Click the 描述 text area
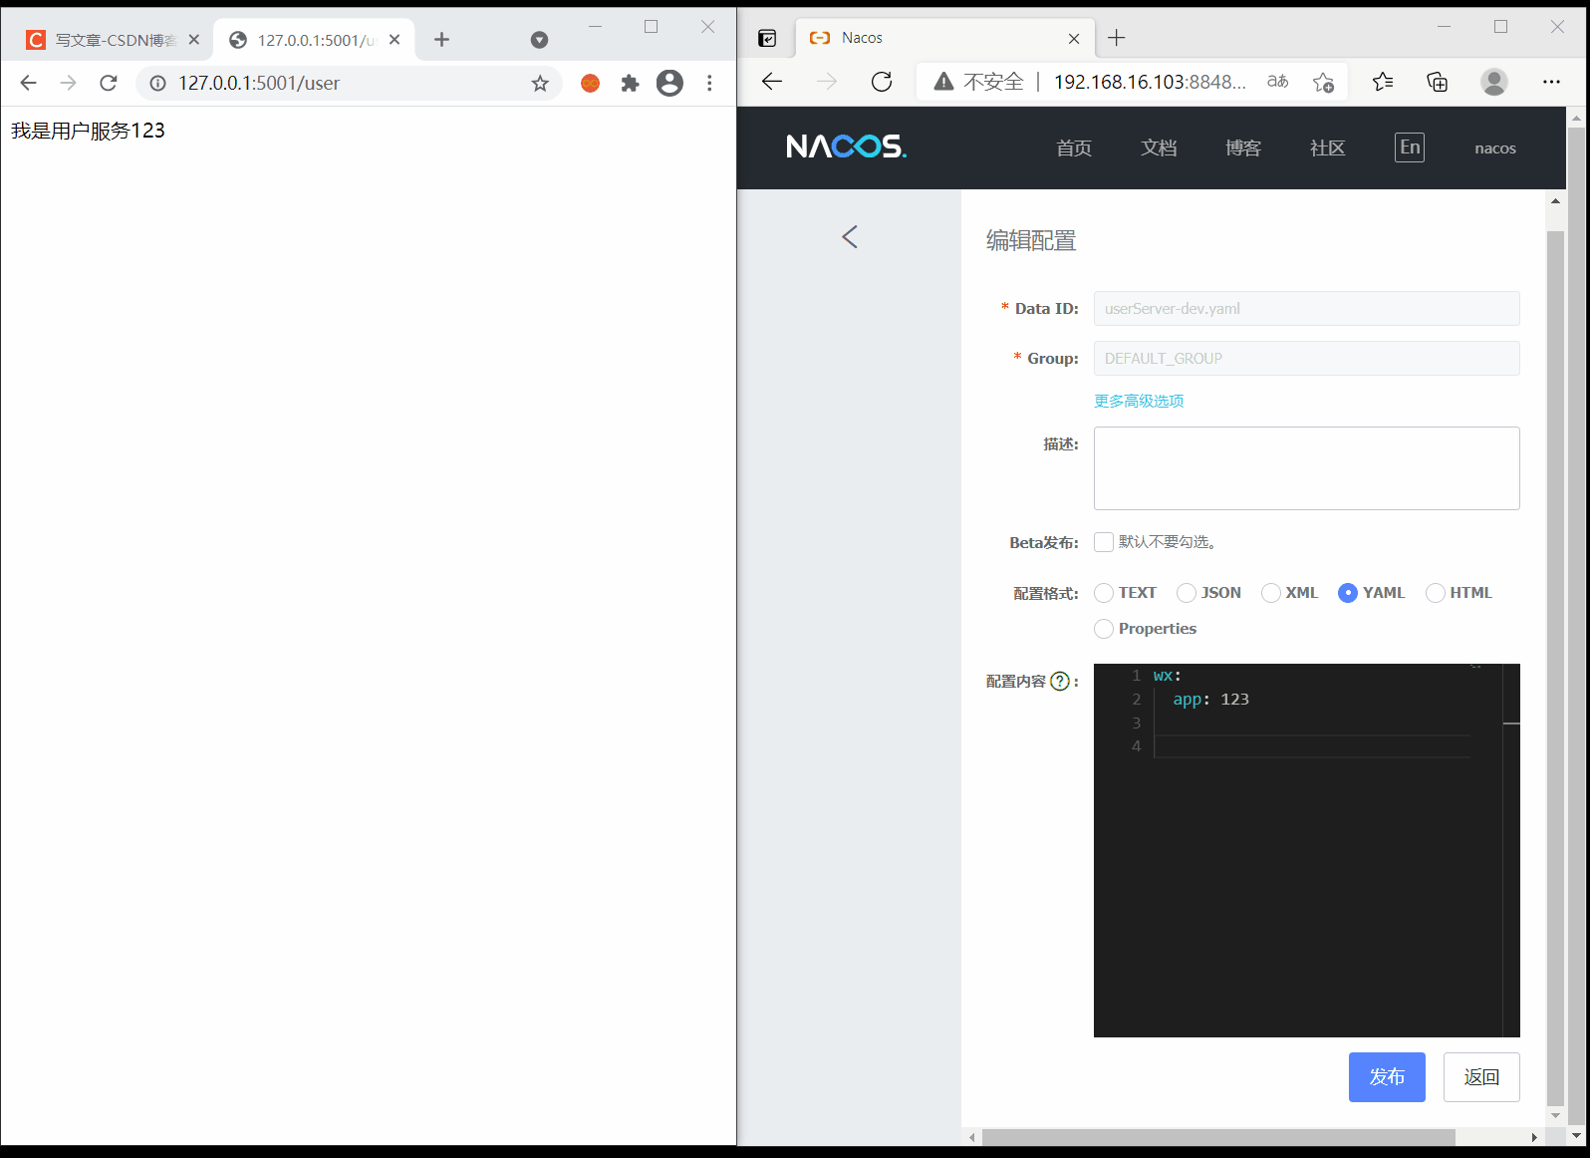Screen dimensions: 1590x1158 tap(1306, 468)
